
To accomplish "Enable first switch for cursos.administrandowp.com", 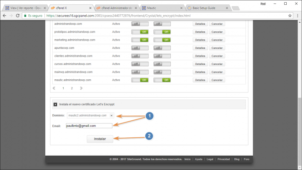I will click(x=140, y=64).
